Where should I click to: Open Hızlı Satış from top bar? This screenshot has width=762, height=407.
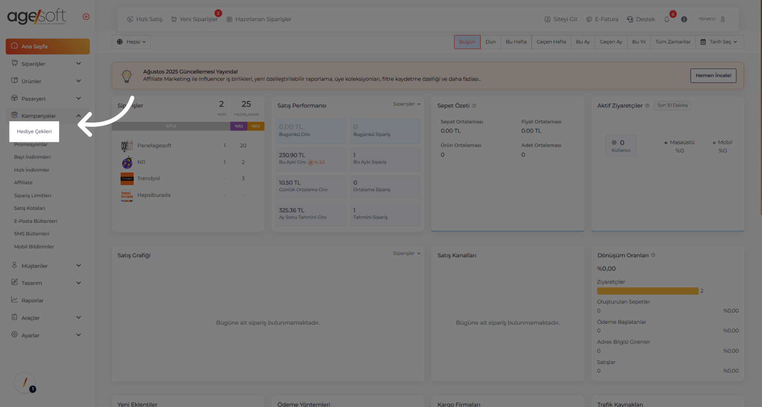(x=145, y=19)
